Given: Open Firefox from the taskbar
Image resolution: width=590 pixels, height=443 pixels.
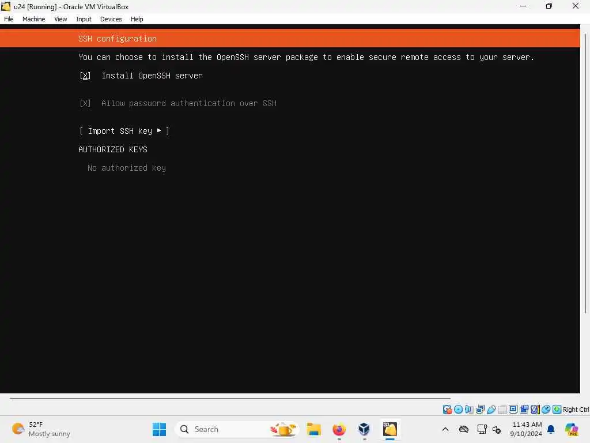Looking at the screenshot, I should pyautogui.click(x=339, y=429).
